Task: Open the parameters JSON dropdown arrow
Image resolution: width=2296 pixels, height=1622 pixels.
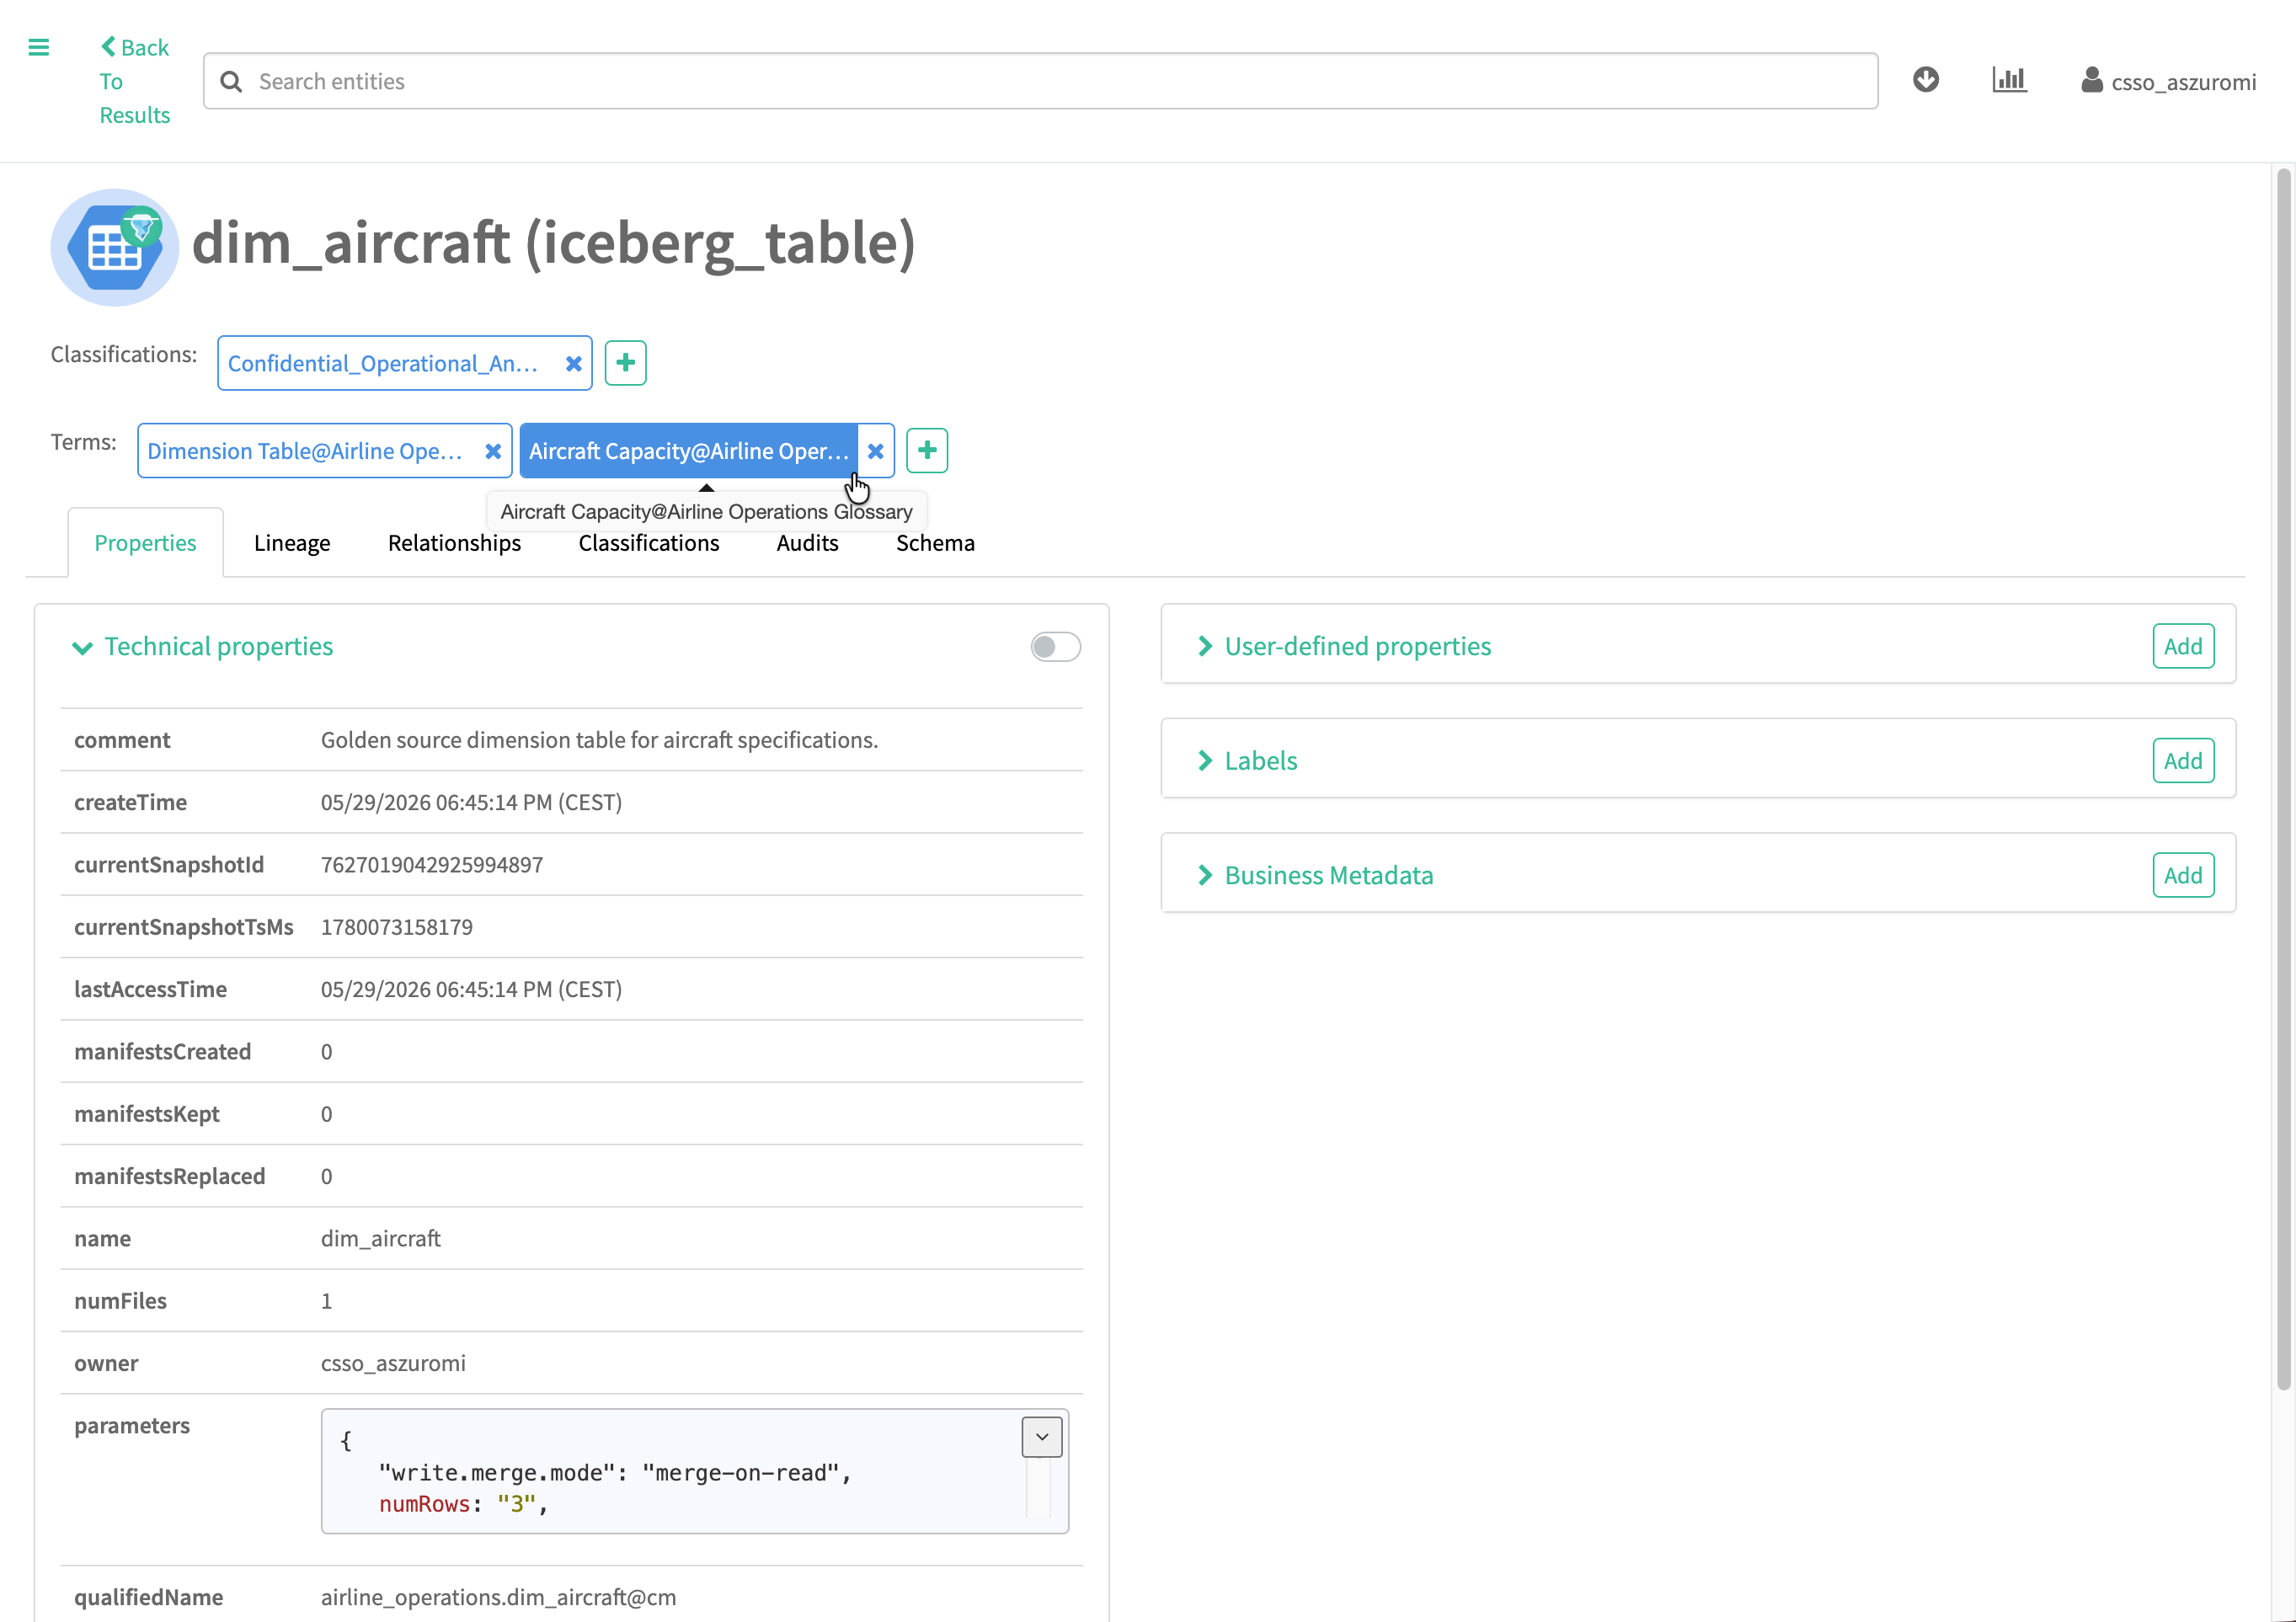Action: tap(1042, 1437)
